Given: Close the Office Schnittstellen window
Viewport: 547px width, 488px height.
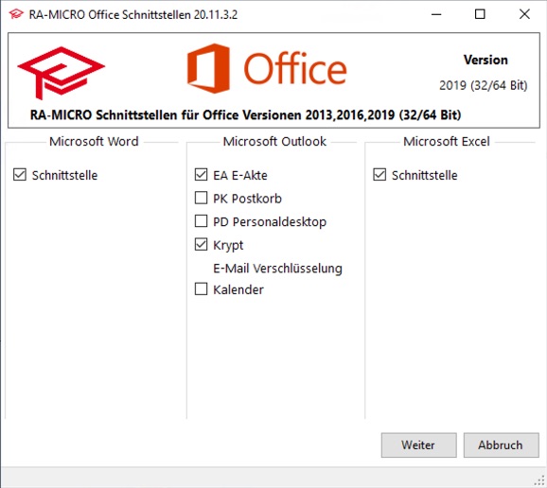Looking at the screenshot, I should 524,14.
